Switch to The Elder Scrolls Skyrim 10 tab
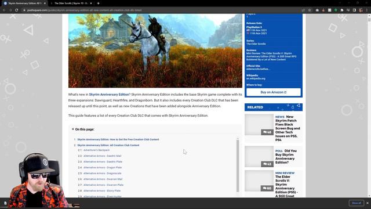The width and height of the screenshot is (371, 209). pyautogui.click(x=71, y=3)
